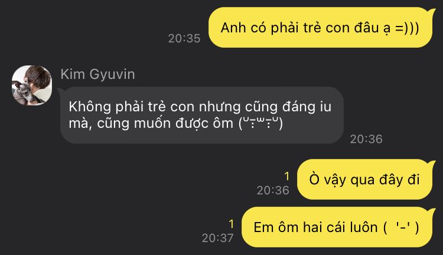The image size is (443, 255).
Task: Select the 'Em ôm hai cái luôn' bubble
Action: (x=338, y=227)
